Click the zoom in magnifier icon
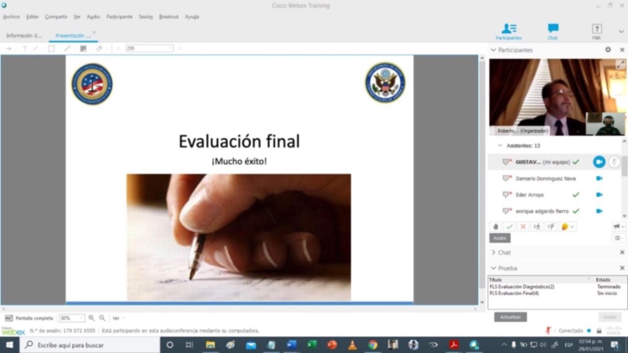Image resolution: width=628 pixels, height=353 pixels. click(92, 318)
